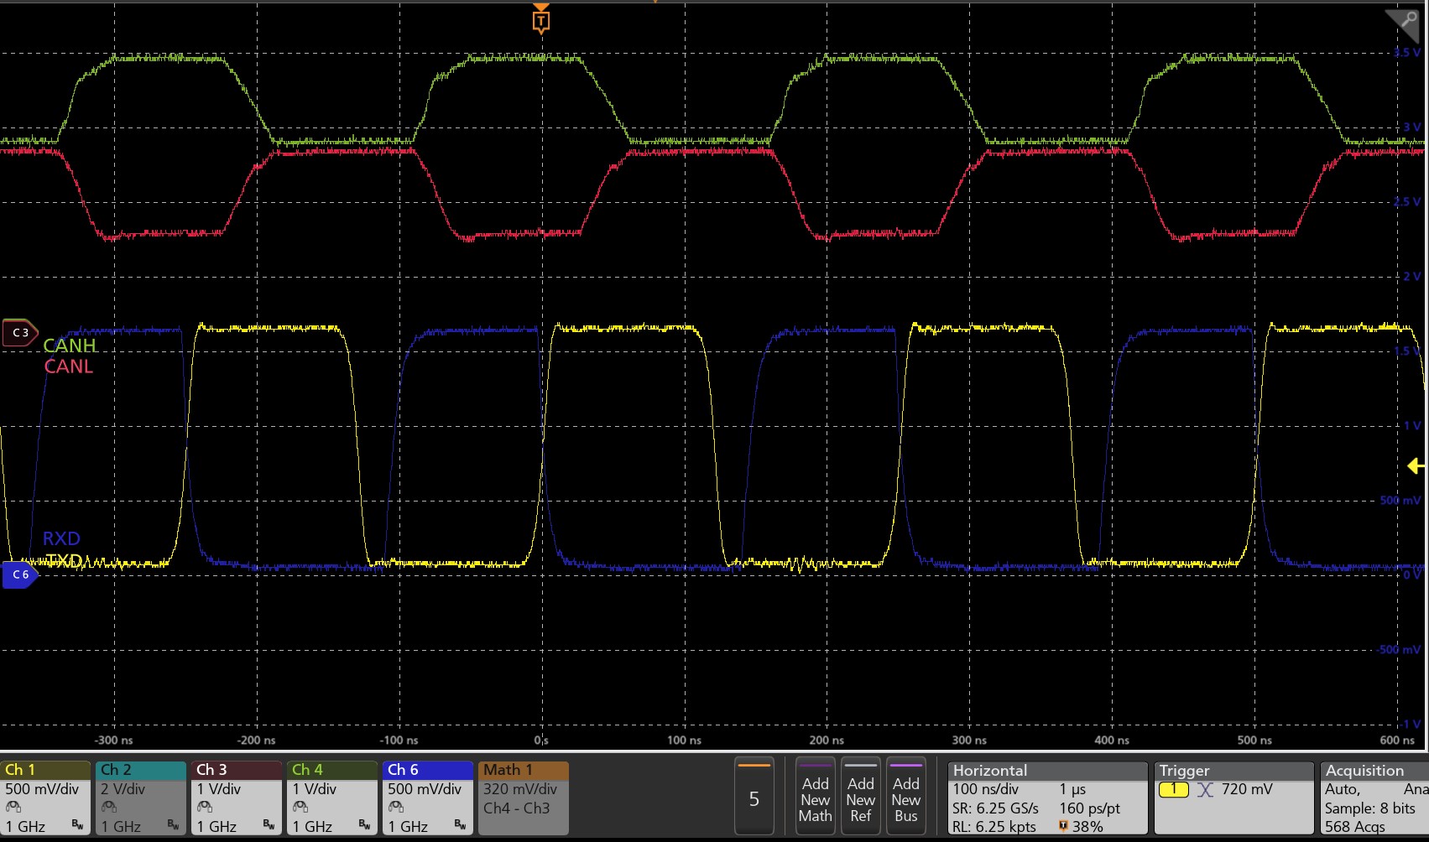1429x842 pixels.
Task: Click the Ch 1 probe icon
Action: 13,808
